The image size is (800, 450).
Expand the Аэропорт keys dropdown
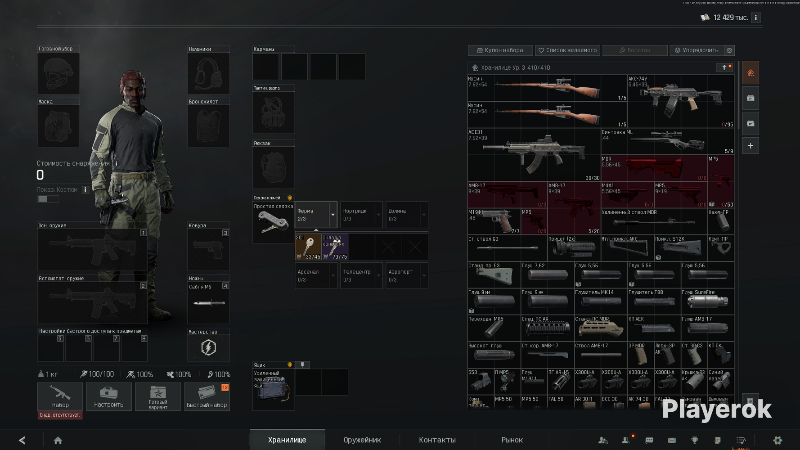click(424, 275)
